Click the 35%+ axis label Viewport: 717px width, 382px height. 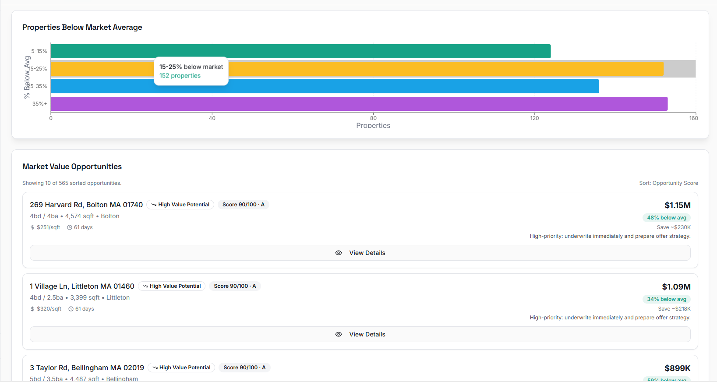tap(39, 104)
